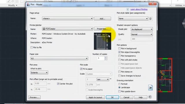Open the mm units dropdown in Plot scale

pos(103,79)
